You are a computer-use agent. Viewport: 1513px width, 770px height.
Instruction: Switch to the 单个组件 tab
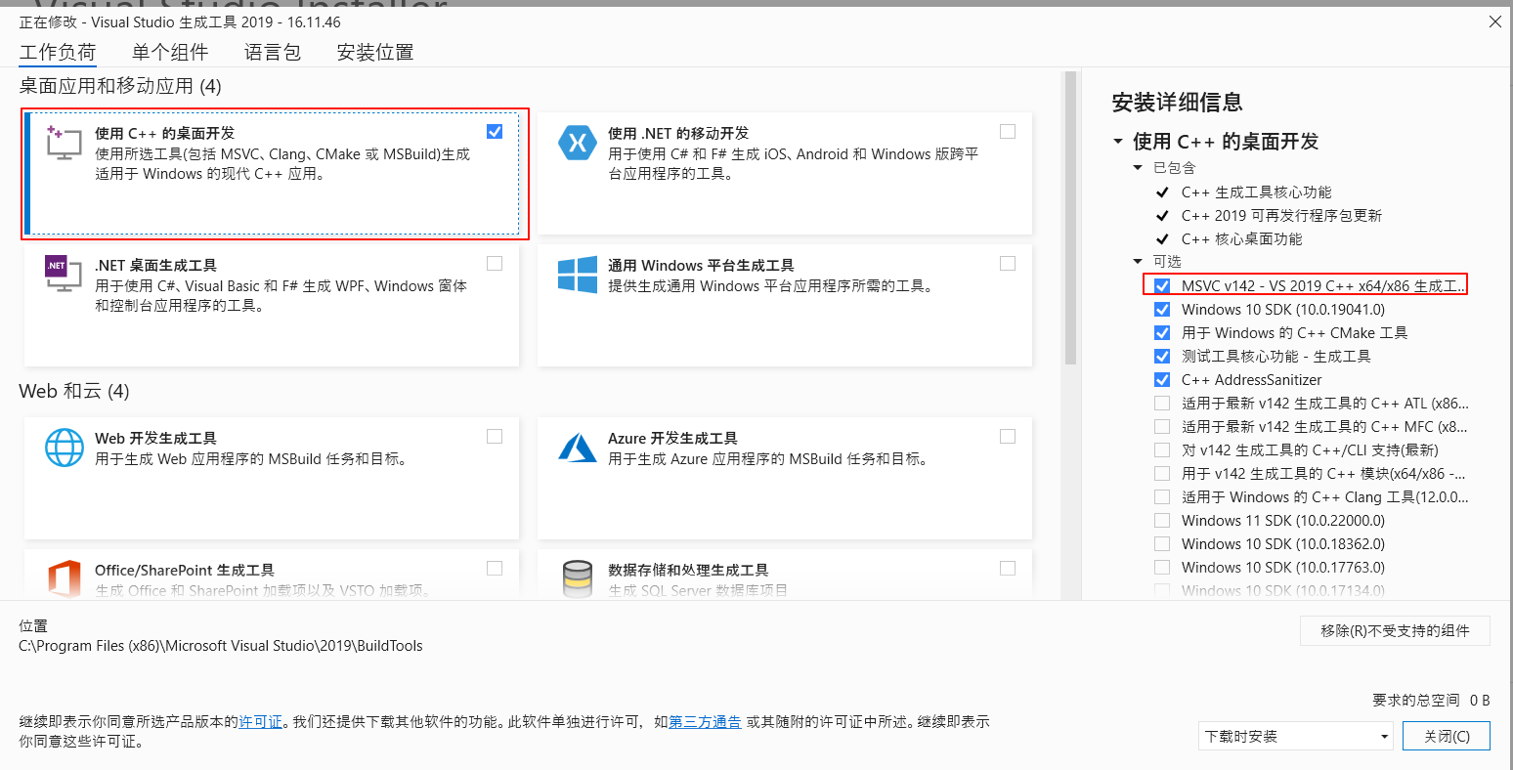coord(170,53)
